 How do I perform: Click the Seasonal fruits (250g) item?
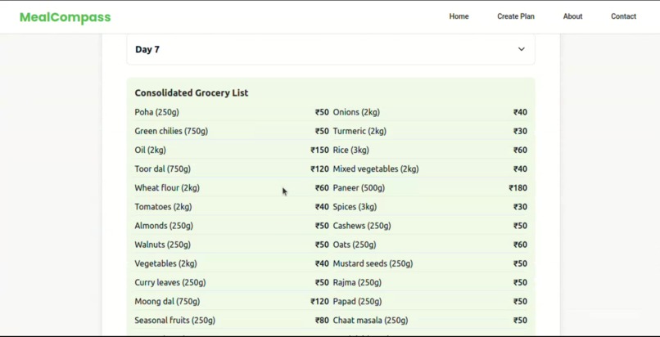(x=174, y=320)
